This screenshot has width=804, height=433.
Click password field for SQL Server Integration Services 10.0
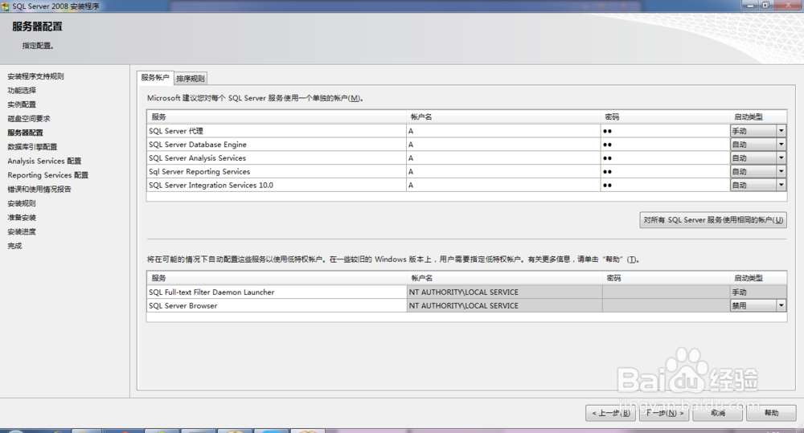665,185
